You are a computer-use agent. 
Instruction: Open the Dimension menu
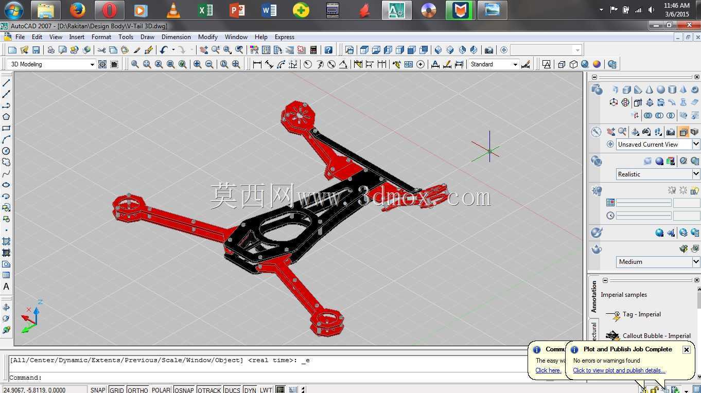point(176,37)
